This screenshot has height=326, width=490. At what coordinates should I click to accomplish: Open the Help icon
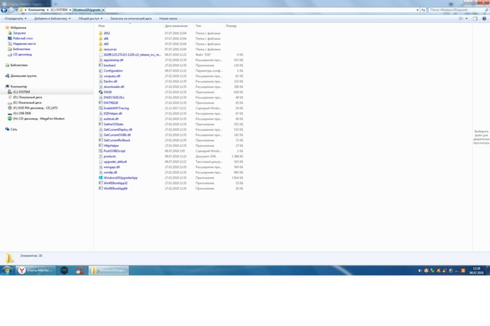coord(484,19)
